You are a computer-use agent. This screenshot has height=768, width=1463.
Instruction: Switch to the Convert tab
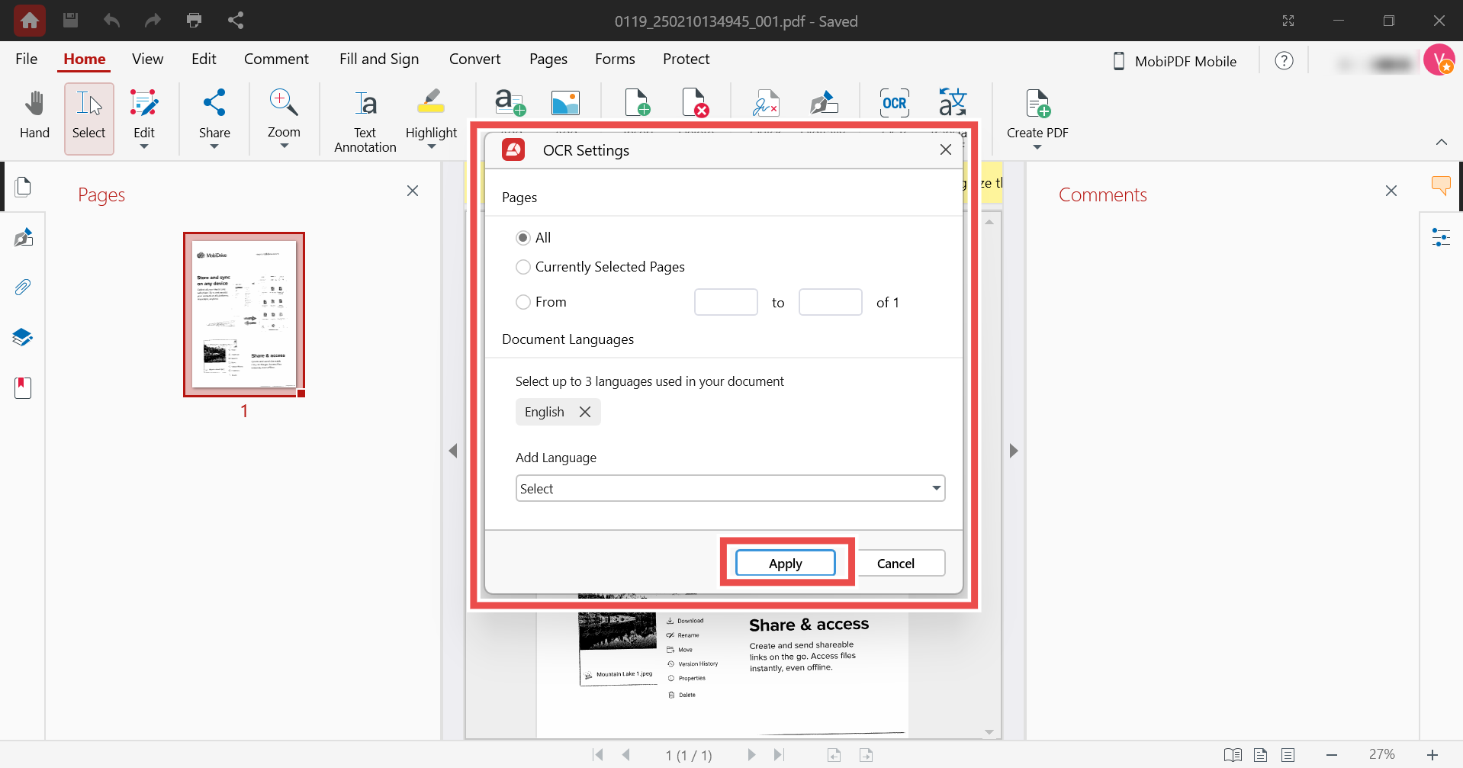(474, 59)
